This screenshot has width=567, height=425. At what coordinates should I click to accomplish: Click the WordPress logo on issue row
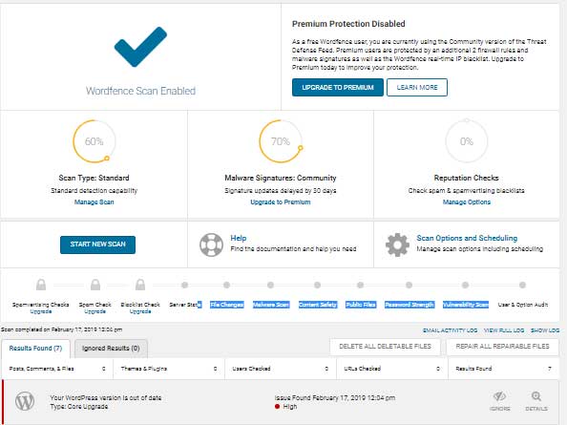click(25, 401)
